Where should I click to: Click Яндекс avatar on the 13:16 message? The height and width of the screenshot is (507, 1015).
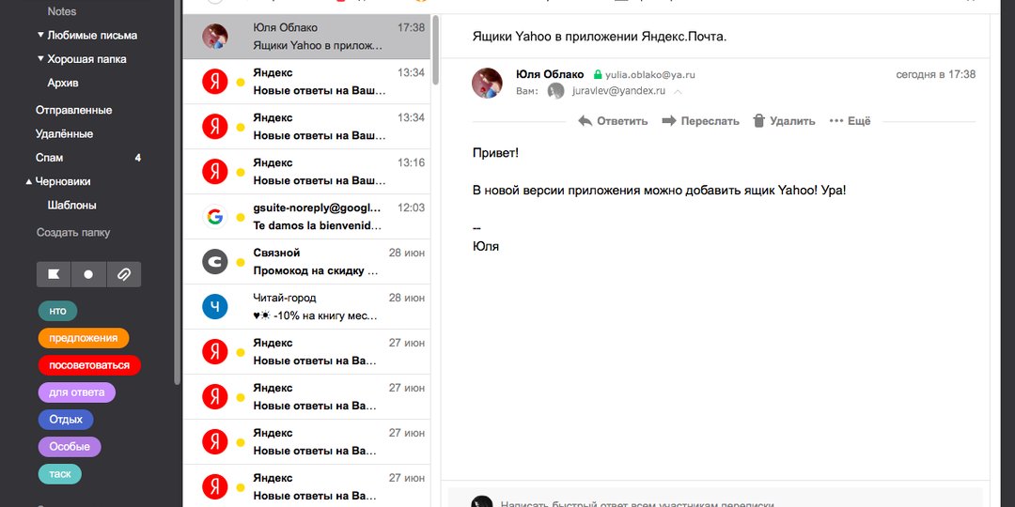(215, 172)
